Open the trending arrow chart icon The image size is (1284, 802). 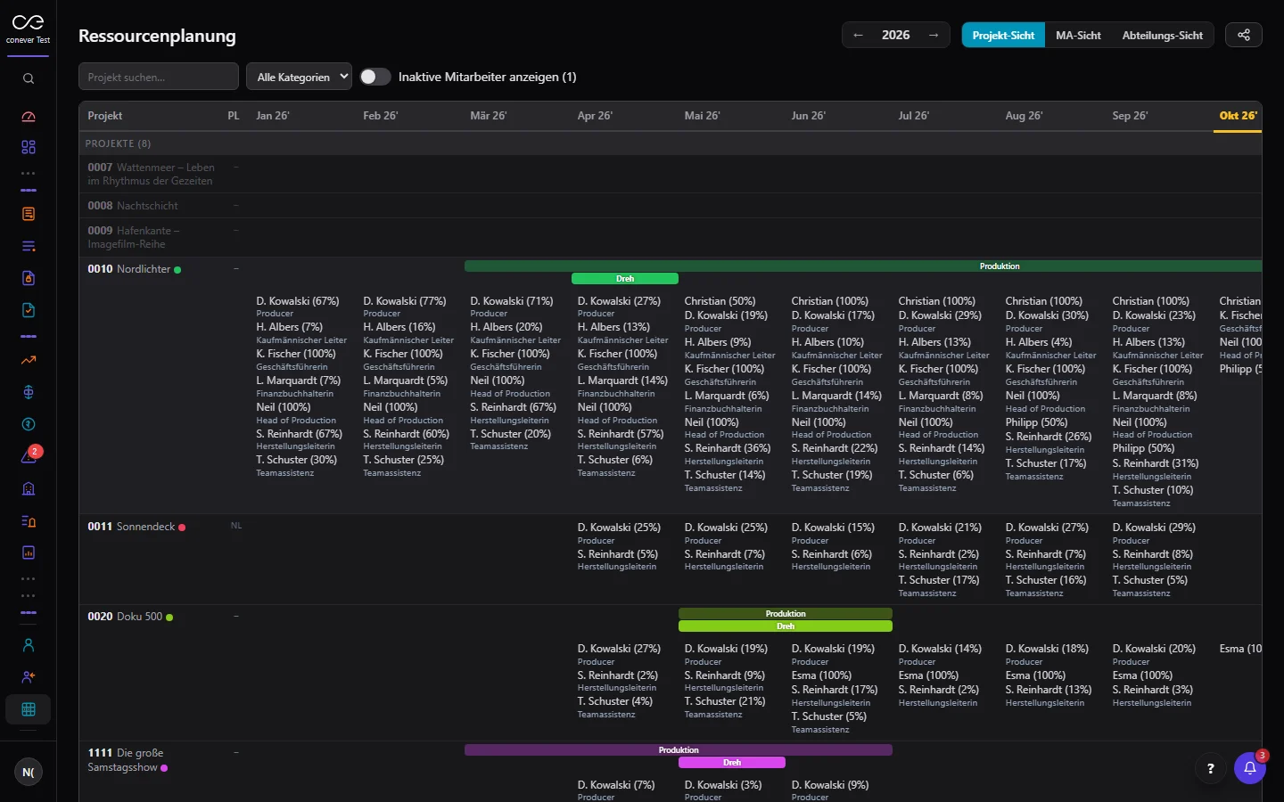point(29,360)
